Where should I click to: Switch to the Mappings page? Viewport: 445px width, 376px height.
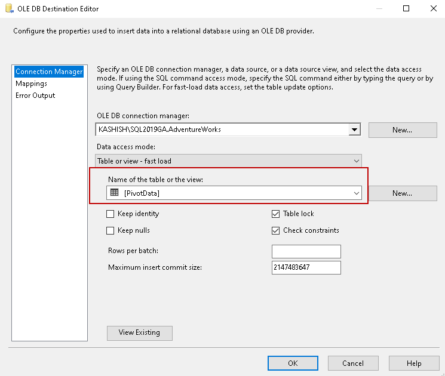point(31,84)
